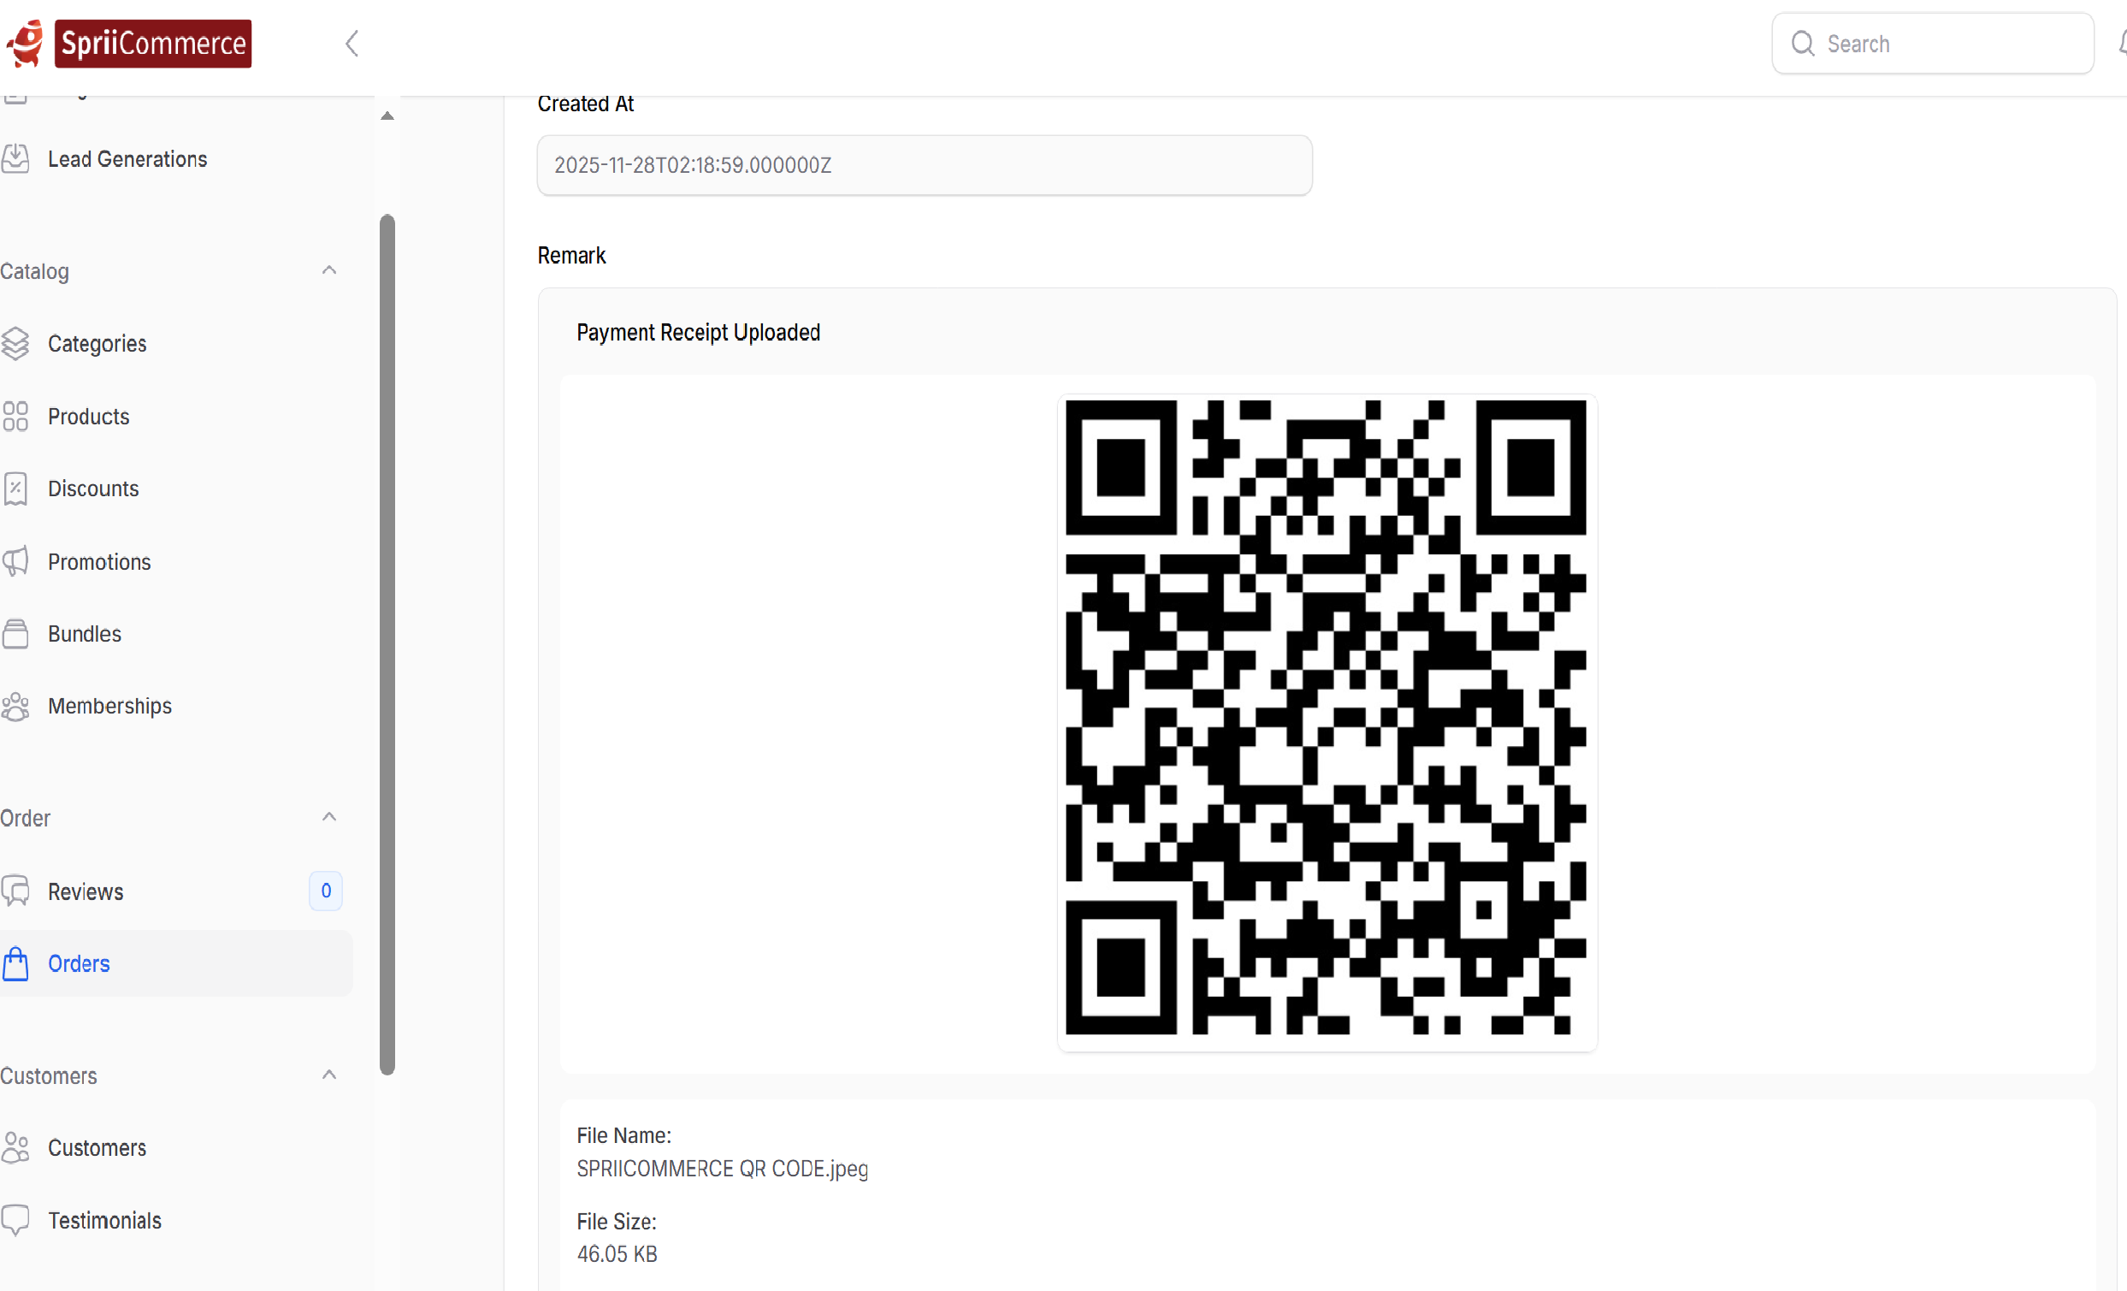Collapse the sidebar with back chevron
2127x1291 pixels.
pos(352,43)
